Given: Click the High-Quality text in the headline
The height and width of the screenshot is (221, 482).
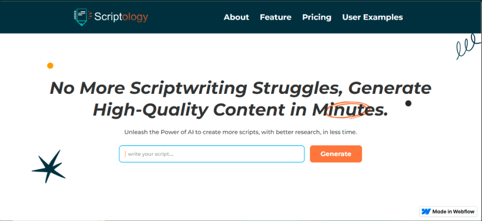Looking at the screenshot, I should coord(151,110).
